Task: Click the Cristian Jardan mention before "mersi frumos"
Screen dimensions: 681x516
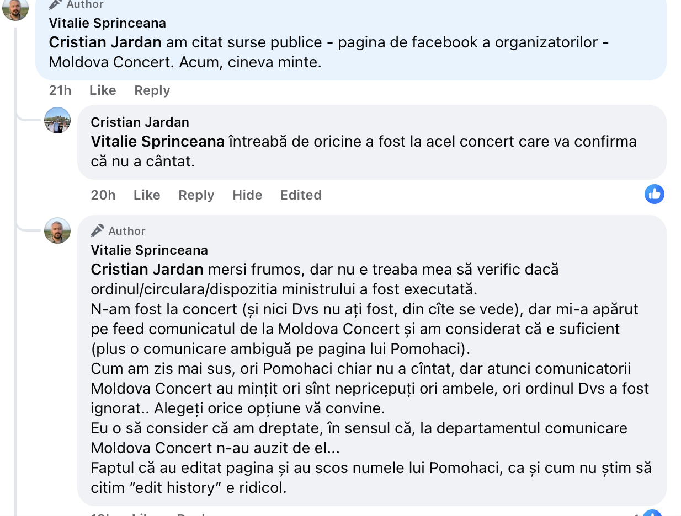Action: coord(147,270)
